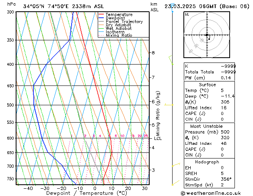Image resolution: width=253 pixels, height=196 pixels.
Task: Click the Surface section header
Action: pos(207,85)
